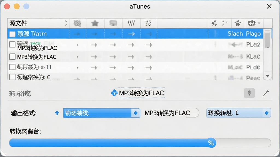Image resolution: width=280 pixels, height=157 pixels.
Task: Click the white arrow in the selected row
Action: [131, 34]
